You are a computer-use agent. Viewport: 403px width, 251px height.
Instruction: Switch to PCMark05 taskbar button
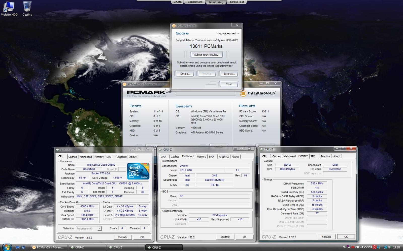click(49, 247)
